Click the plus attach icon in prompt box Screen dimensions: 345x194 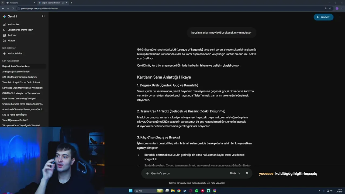pos(147,173)
